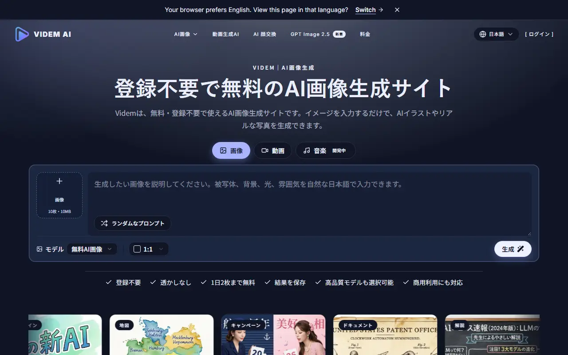Image resolution: width=568 pixels, height=355 pixels.
Task: Click the shuffle icon in random prompt button
Action: coord(104,223)
